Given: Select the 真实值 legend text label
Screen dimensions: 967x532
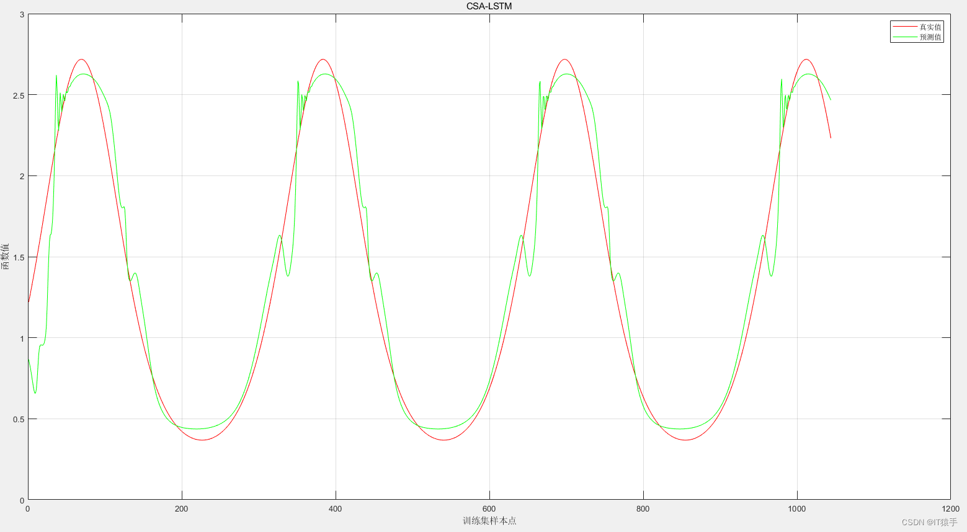Looking at the screenshot, I should tap(930, 27).
